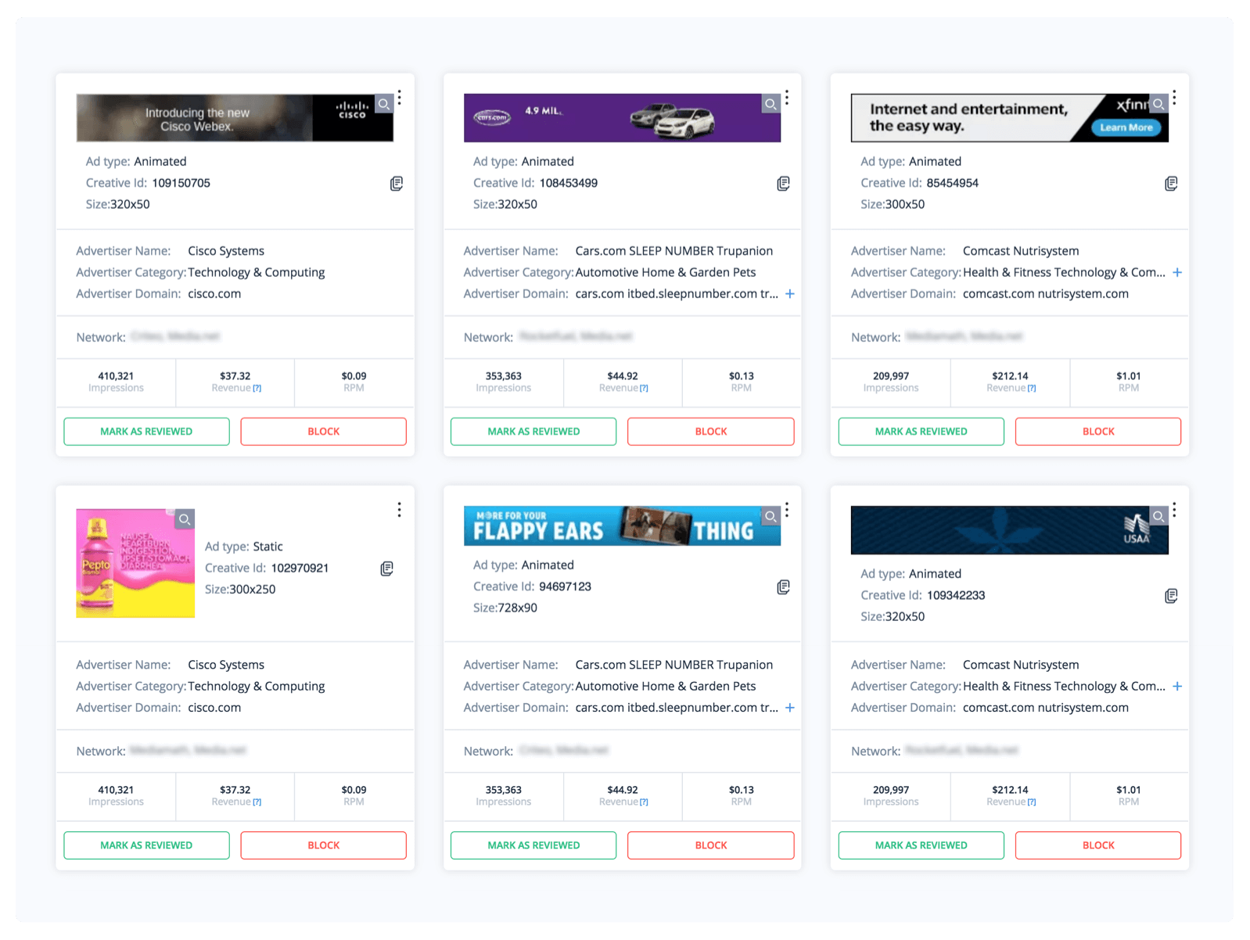Screen dimensions: 1250x940
Task: Open kebab menu on USAA ad card
Action: pyautogui.click(x=1174, y=510)
